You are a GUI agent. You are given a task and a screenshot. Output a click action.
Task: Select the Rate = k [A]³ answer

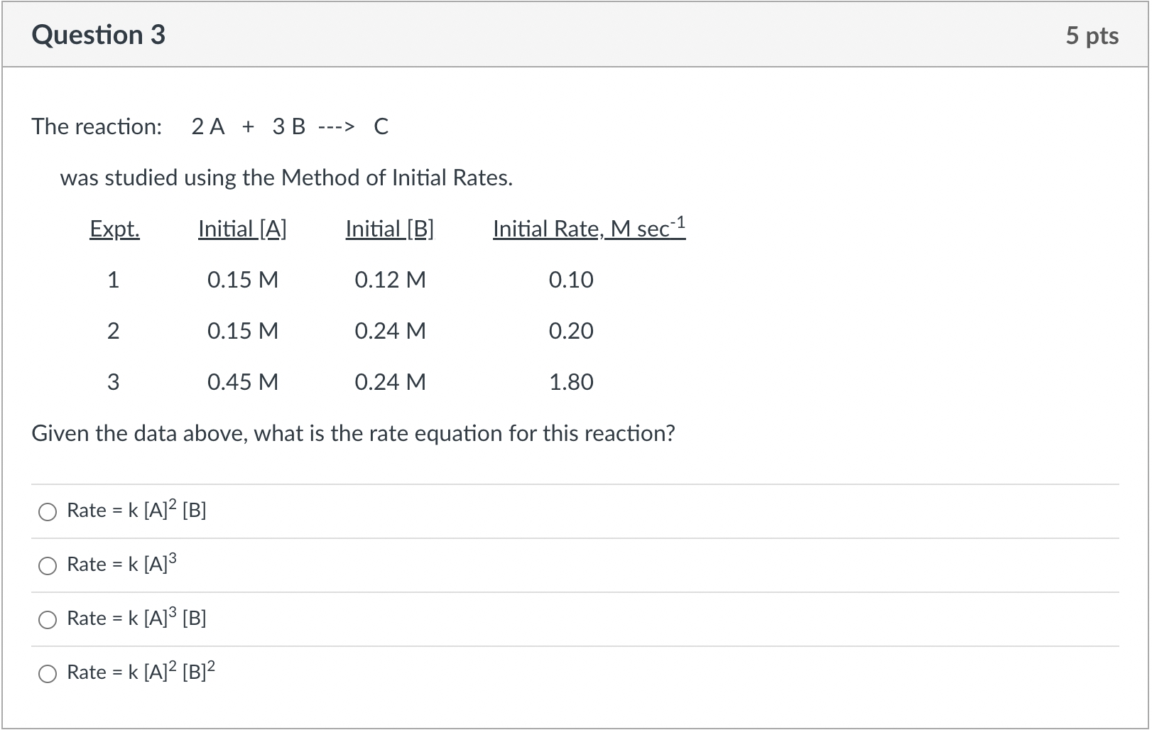119,565
